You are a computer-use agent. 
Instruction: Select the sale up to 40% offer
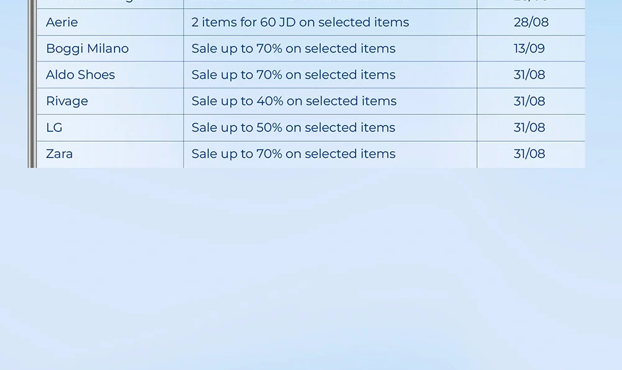pyautogui.click(x=294, y=101)
